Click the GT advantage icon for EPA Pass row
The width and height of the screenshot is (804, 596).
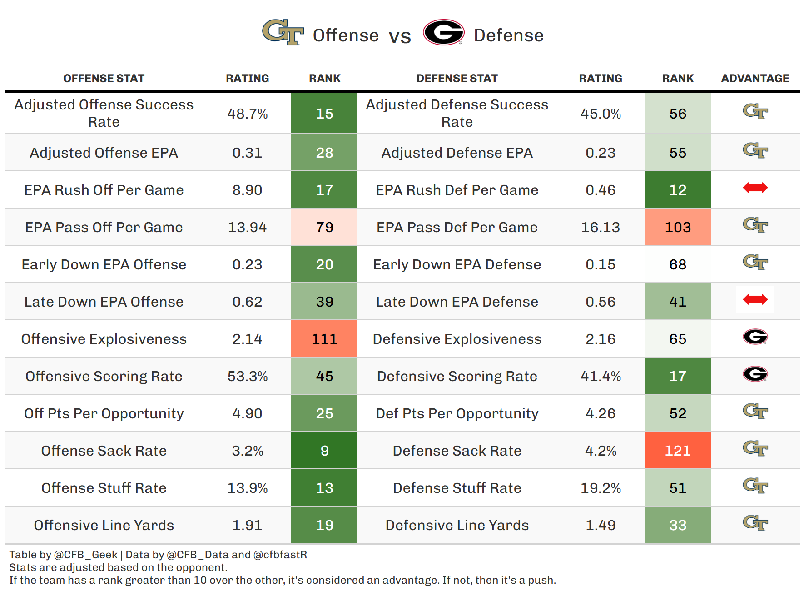coord(755,225)
